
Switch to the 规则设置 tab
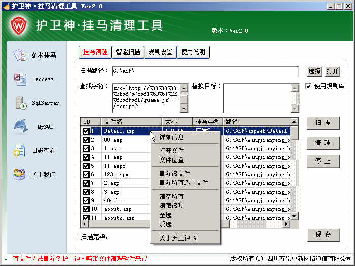click(x=161, y=52)
